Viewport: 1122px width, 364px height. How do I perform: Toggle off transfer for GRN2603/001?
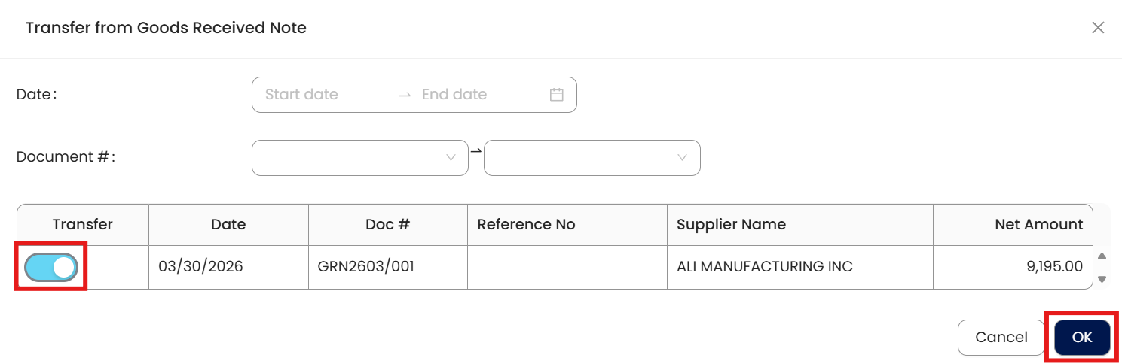click(51, 267)
